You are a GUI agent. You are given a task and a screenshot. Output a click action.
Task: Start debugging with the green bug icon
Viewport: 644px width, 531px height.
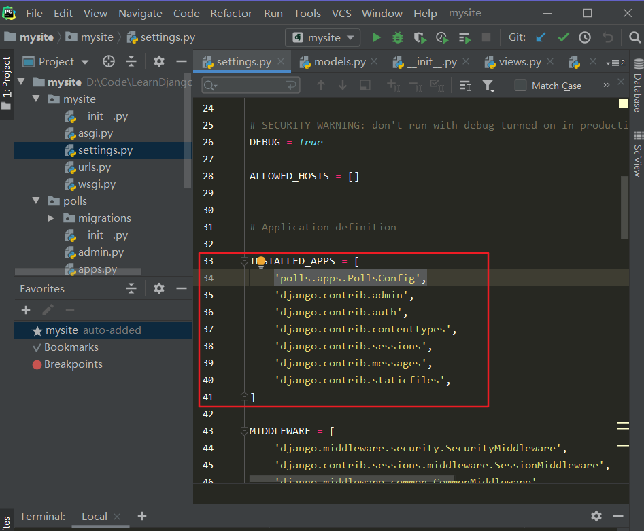point(398,37)
